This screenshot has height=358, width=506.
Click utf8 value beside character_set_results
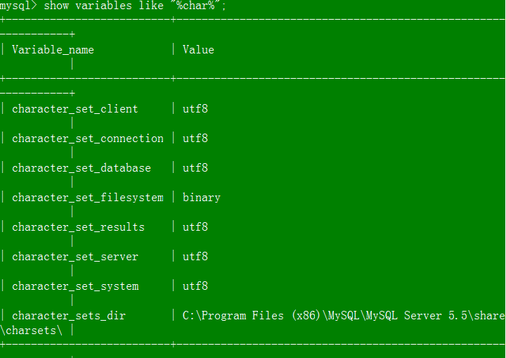tap(195, 227)
